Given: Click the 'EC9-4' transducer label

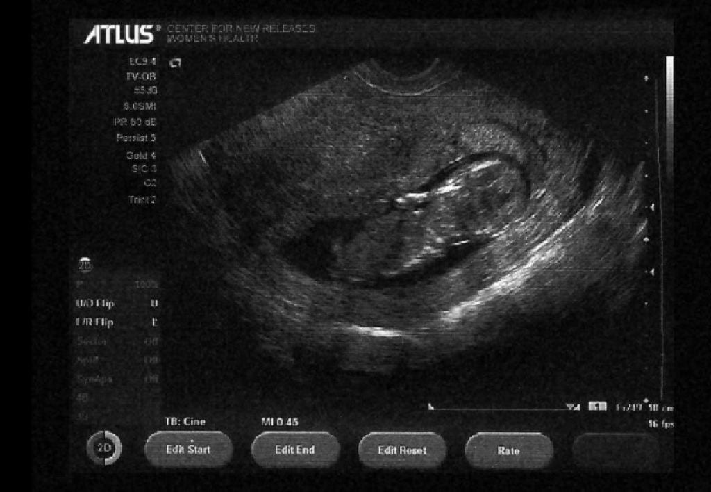Looking at the screenshot, I should (142, 61).
